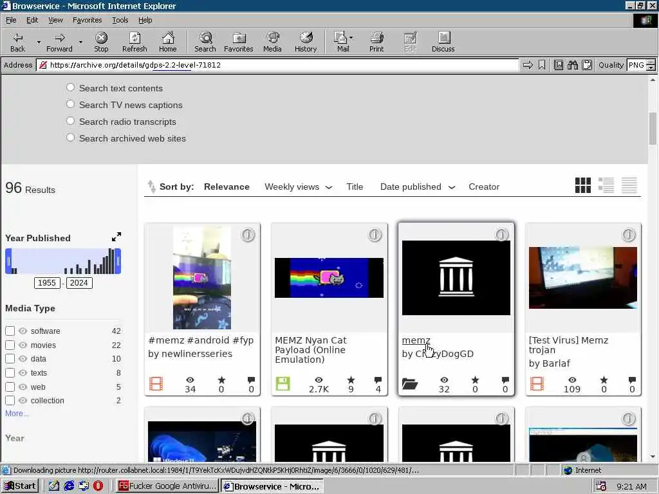The image size is (659, 494).
Task: Click the bookmark icon beside address bar
Action: point(542,65)
